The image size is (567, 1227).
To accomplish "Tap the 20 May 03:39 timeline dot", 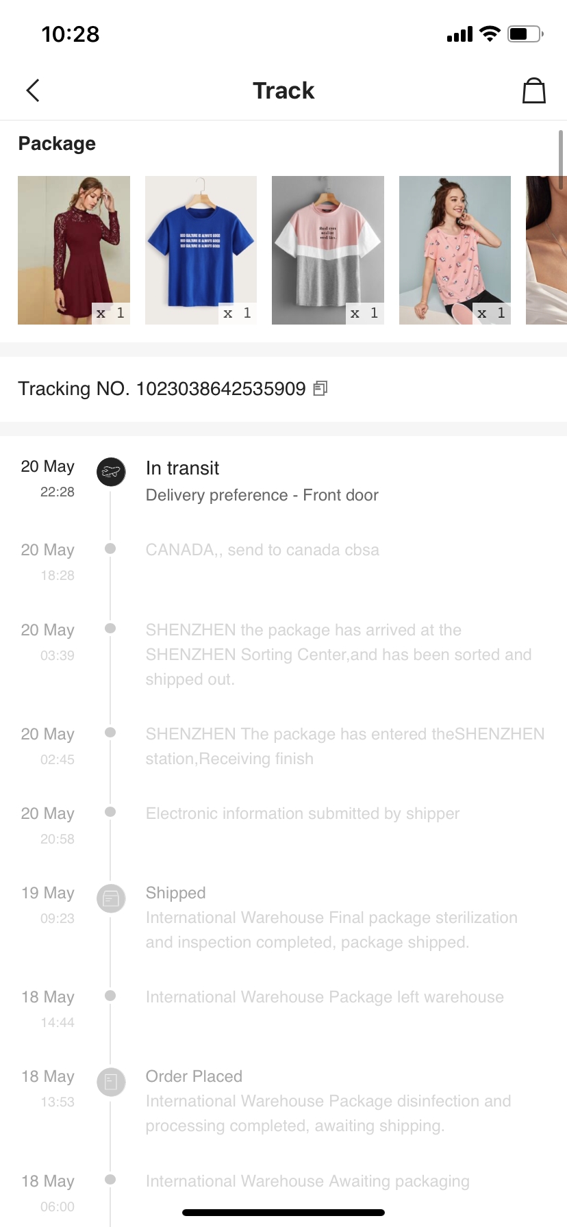I will 110,629.
